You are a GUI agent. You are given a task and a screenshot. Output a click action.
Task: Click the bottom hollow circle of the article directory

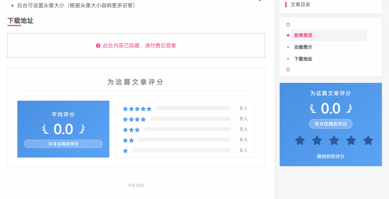tap(288, 69)
